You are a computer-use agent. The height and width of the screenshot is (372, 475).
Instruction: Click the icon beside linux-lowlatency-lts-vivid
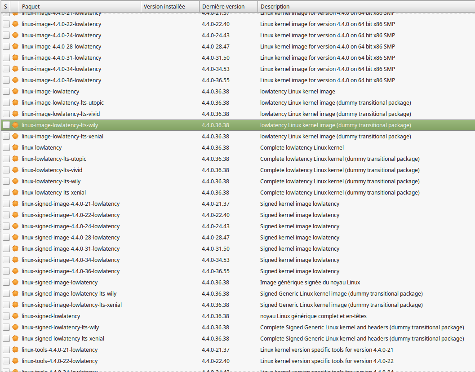(15, 170)
